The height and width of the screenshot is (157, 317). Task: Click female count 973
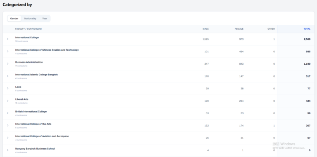click(x=241, y=39)
